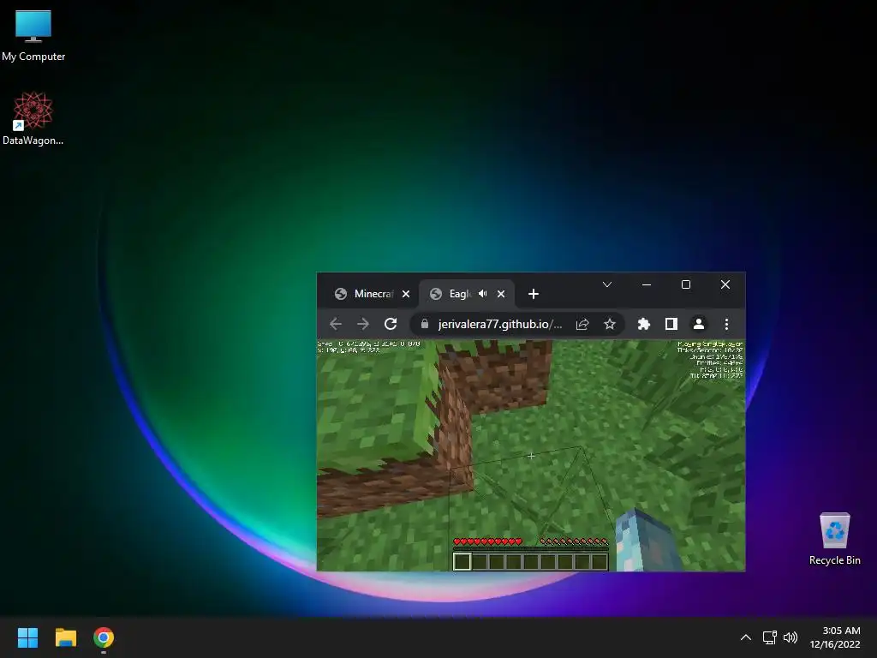877x658 pixels.
Task: Open the DataWagon desktop shortcut
Action: coord(33,118)
